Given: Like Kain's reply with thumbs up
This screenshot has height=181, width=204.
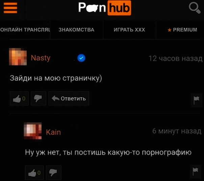Looking at the screenshot, I should tap(34, 173).
